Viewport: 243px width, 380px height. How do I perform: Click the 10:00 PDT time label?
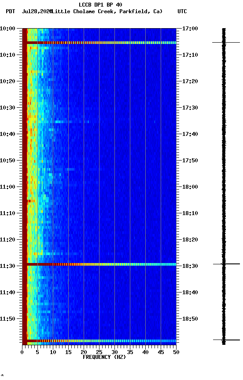pos(7,29)
